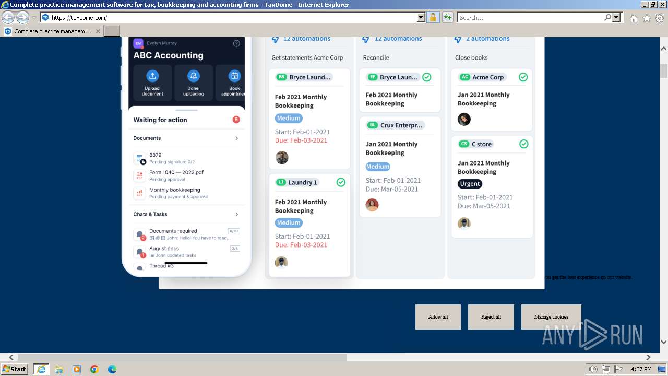Click the volume icon in system tray
Image resolution: width=668 pixels, height=376 pixels.
pyautogui.click(x=593, y=369)
